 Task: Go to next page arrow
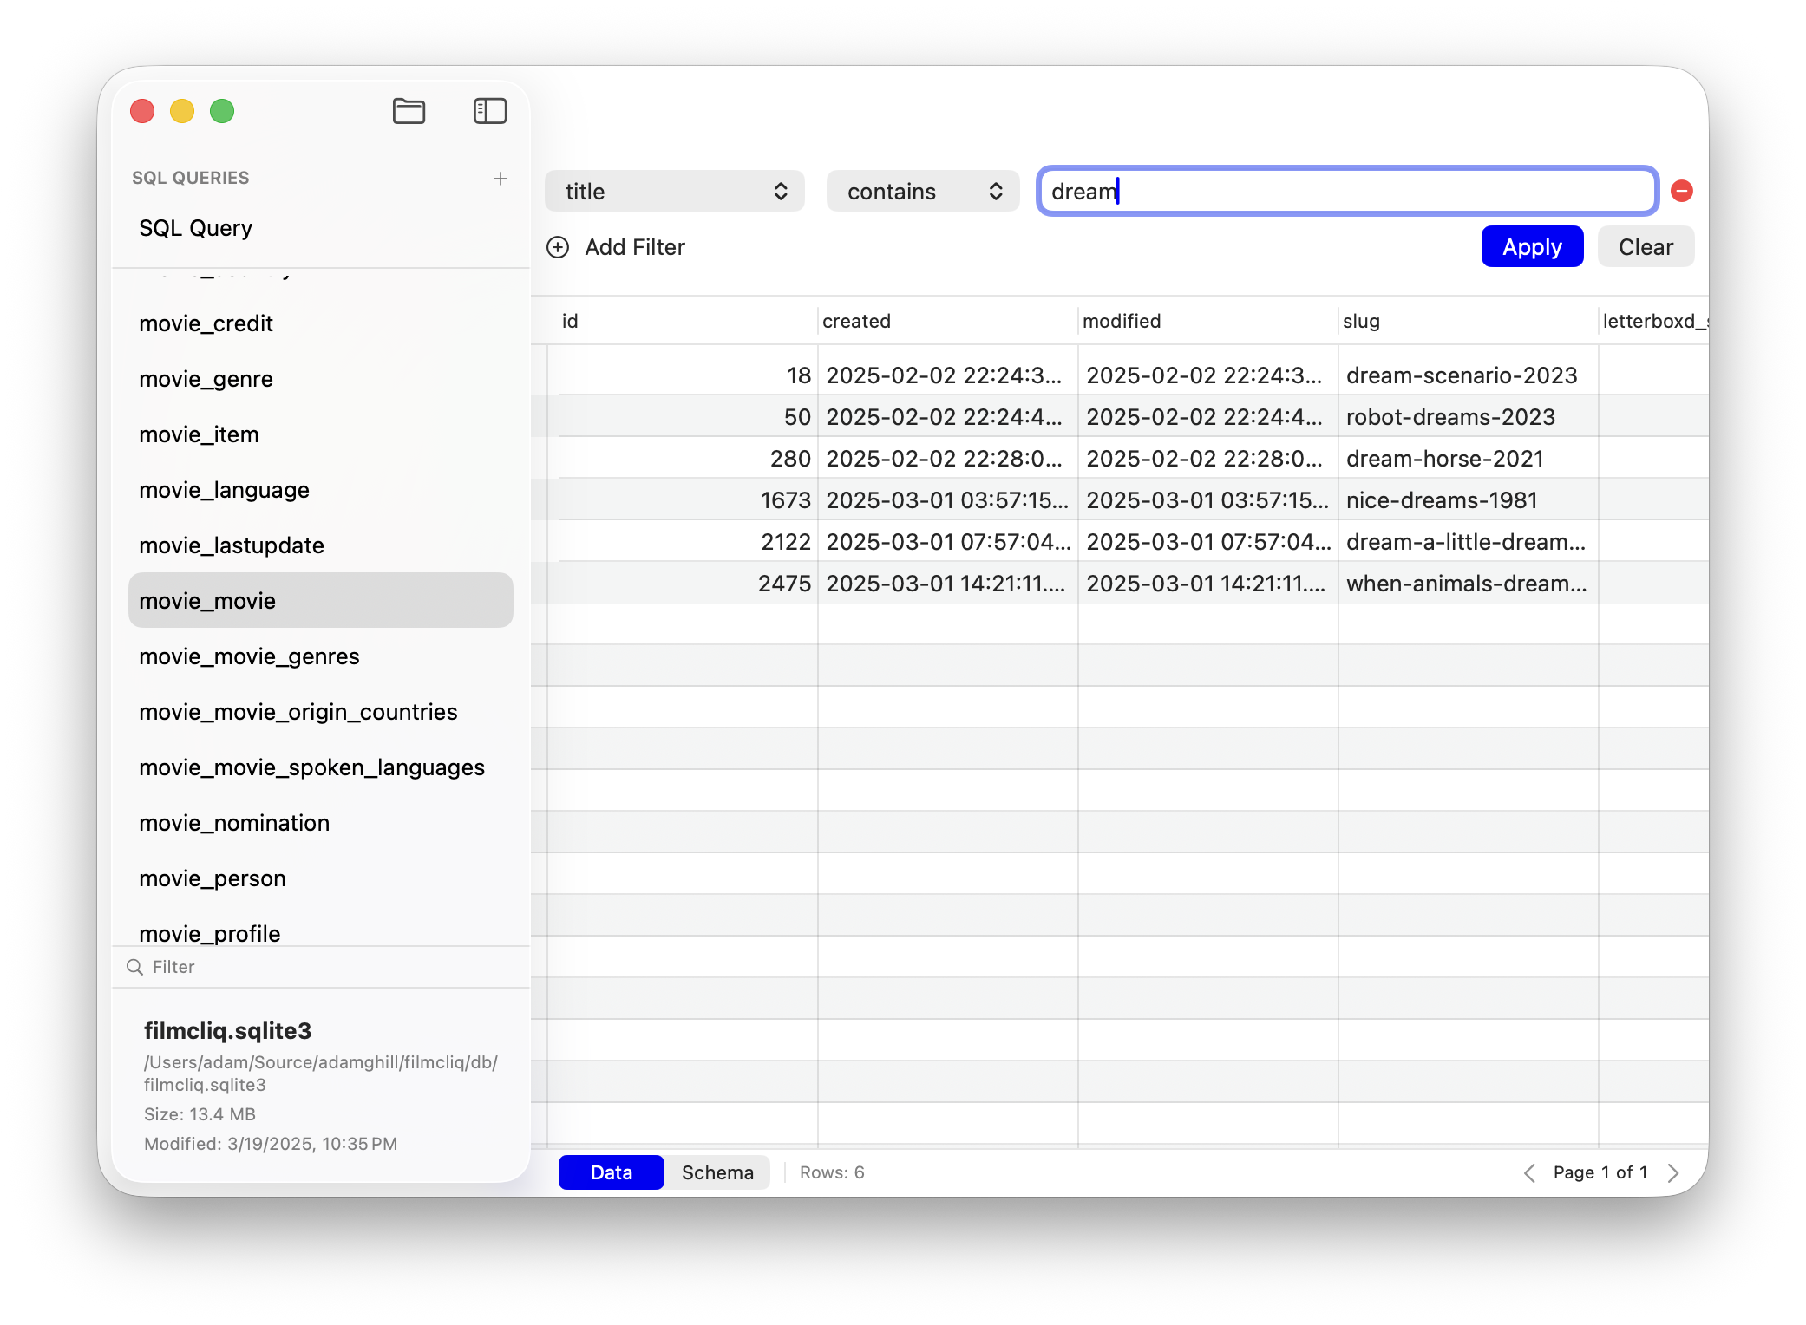coord(1673,1173)
